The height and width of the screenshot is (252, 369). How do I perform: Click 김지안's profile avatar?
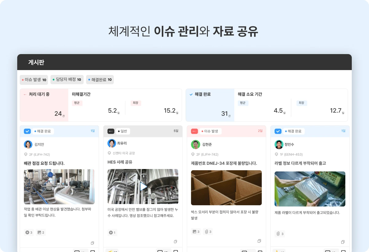28,144
